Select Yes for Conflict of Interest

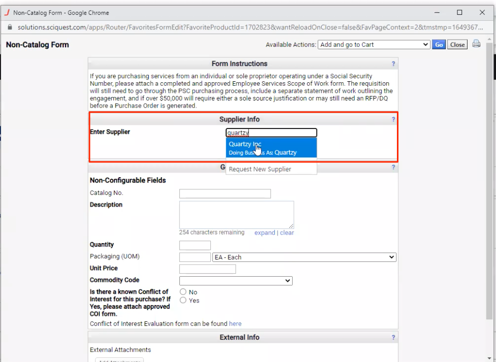coord(183,300)
